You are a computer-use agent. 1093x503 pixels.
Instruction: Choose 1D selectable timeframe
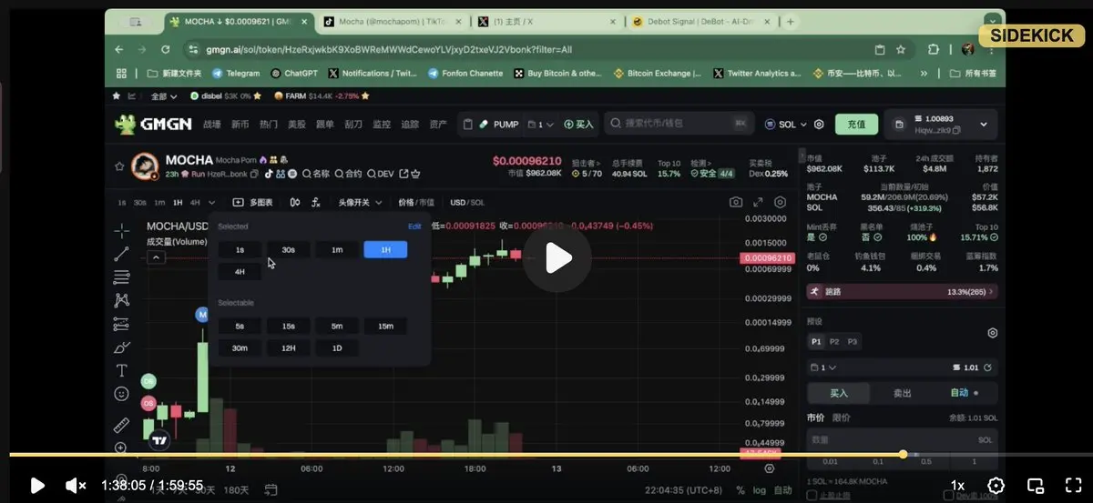coord(337,347)
